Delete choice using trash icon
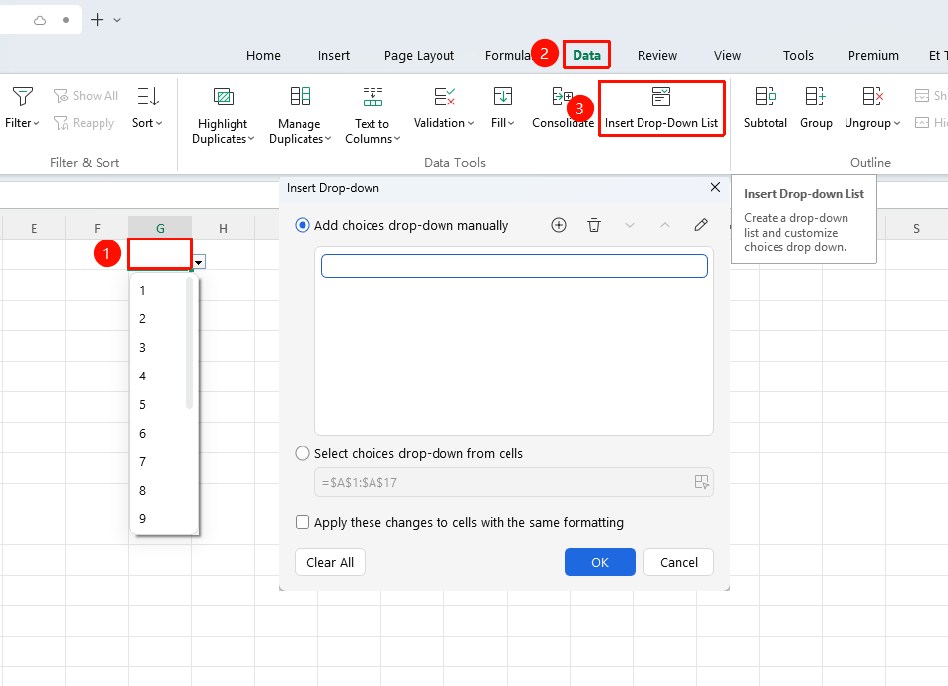948x686 pixels. point(594,225)
